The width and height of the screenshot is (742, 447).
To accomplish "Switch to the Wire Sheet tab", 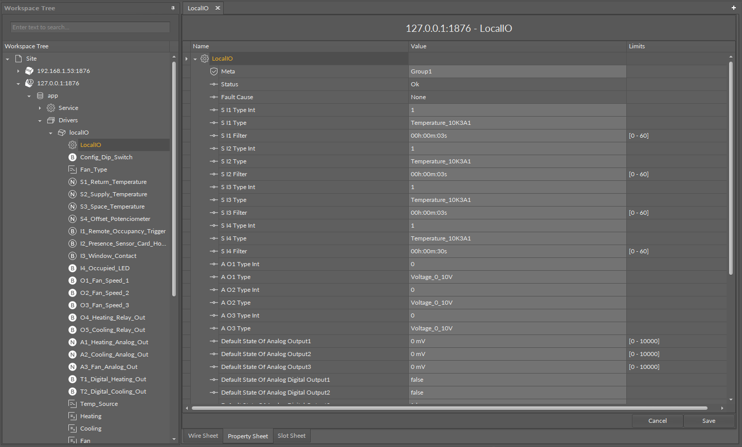I will 203,436.
